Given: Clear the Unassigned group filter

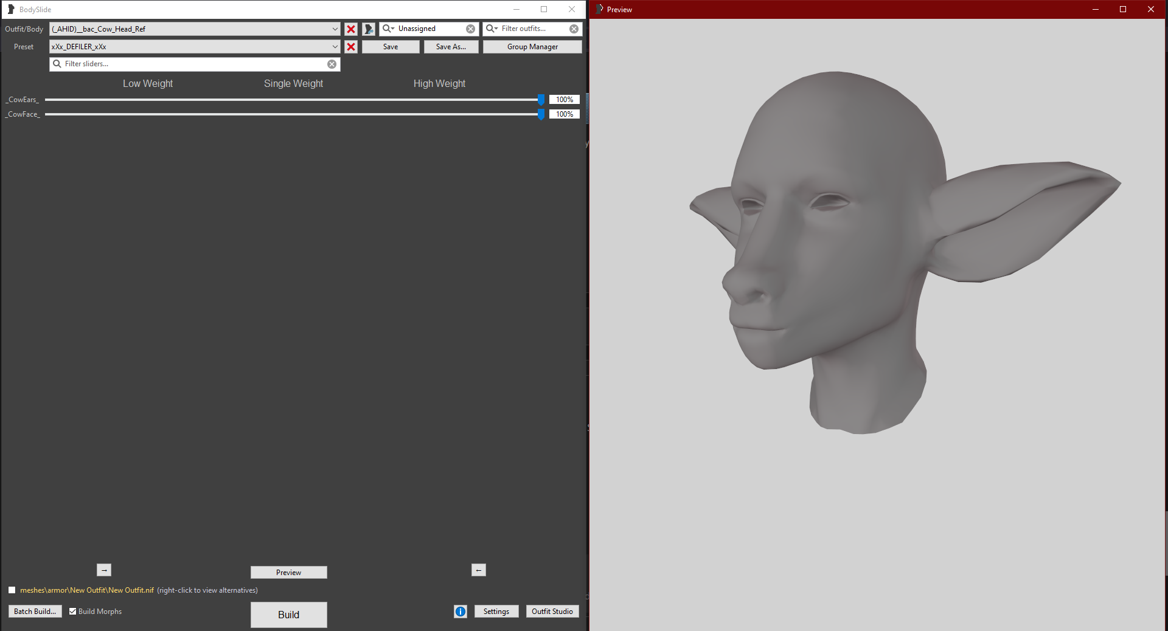Looking at the screenshot, I should (470, 29).
